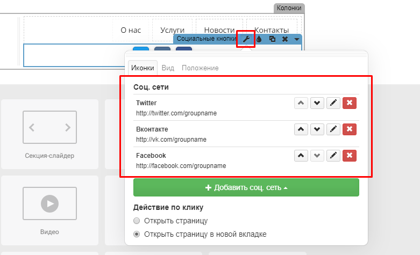Click the 'О нас' navigation link
The height and width of the screenshot is (255, 420).
[x=130, y=31]
